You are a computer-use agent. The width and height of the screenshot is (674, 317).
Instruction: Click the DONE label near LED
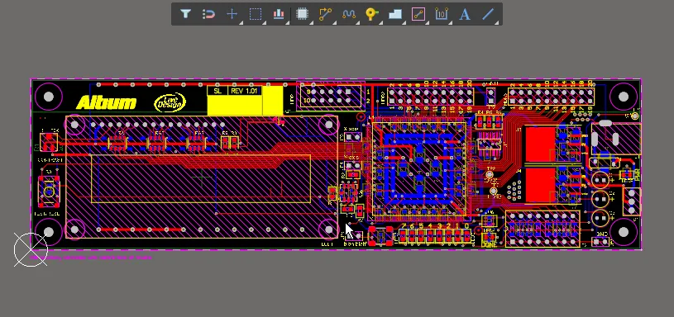point(489,244)
